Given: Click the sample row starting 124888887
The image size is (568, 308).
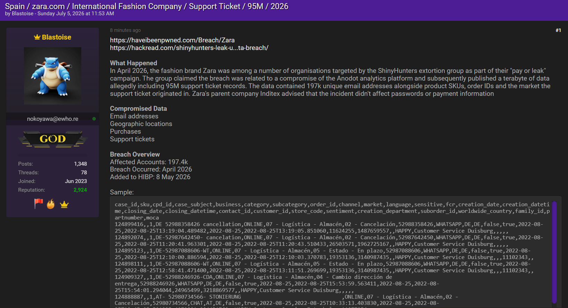Looking at the screenshot, I should click(287, 300).
